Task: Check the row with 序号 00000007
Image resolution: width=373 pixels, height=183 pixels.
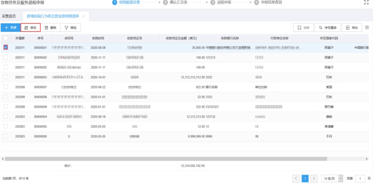Action: (x=6, y=87)
